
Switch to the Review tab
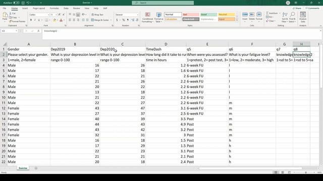[x=76, y=9]
